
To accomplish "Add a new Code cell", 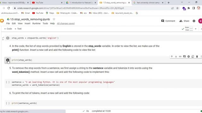I will (x=8, y=29).
